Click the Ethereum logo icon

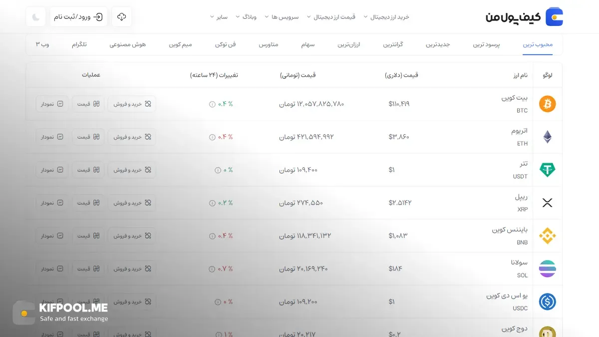547,137
